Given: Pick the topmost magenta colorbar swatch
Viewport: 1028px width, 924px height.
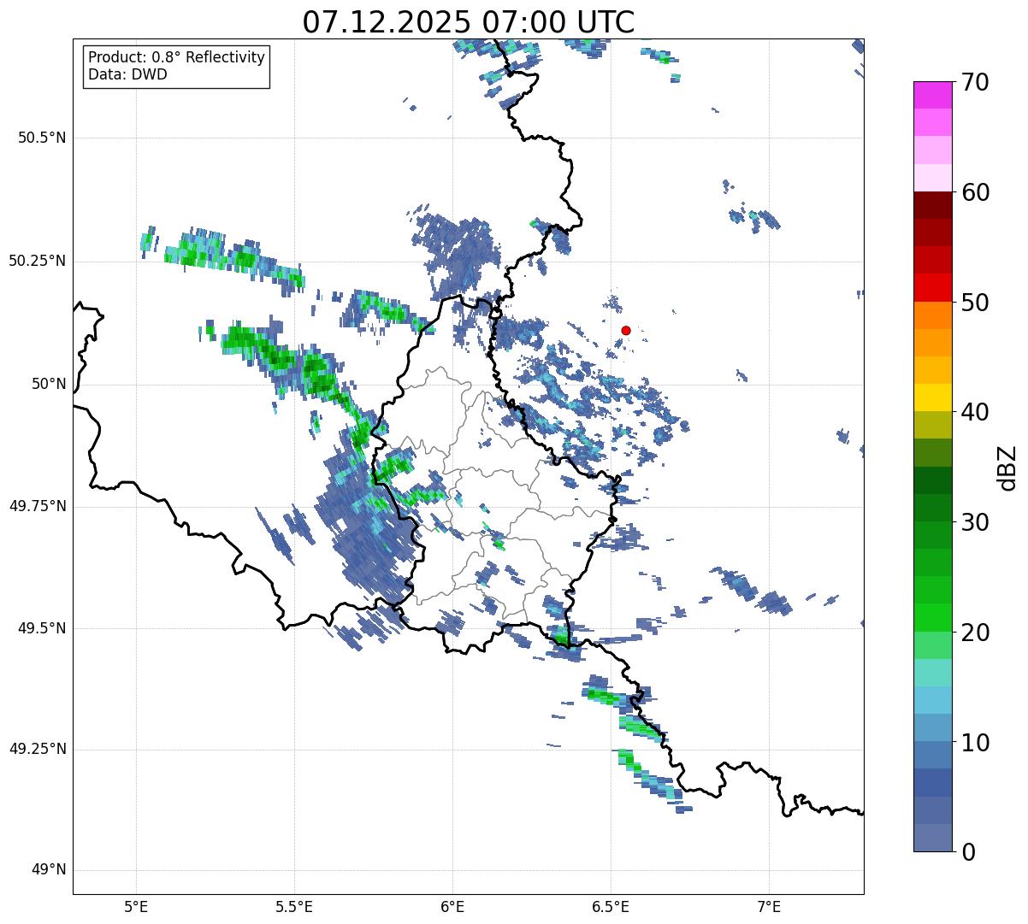Looking at the screenshot, I should point(933,95).
